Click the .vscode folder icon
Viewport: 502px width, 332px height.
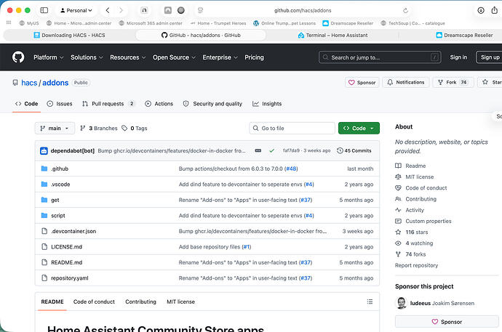tap(44, 184)
